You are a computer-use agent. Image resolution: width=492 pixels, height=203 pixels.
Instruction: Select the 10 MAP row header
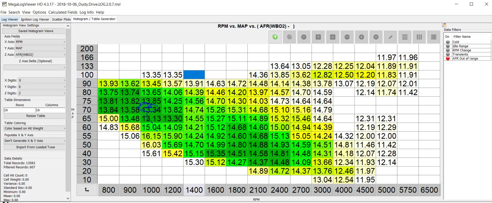point(87,180)
